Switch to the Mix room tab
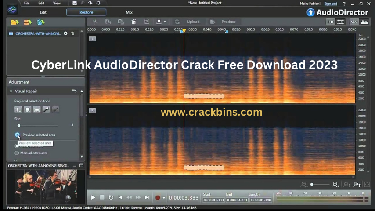375x211 pixels. pos(129,12)
